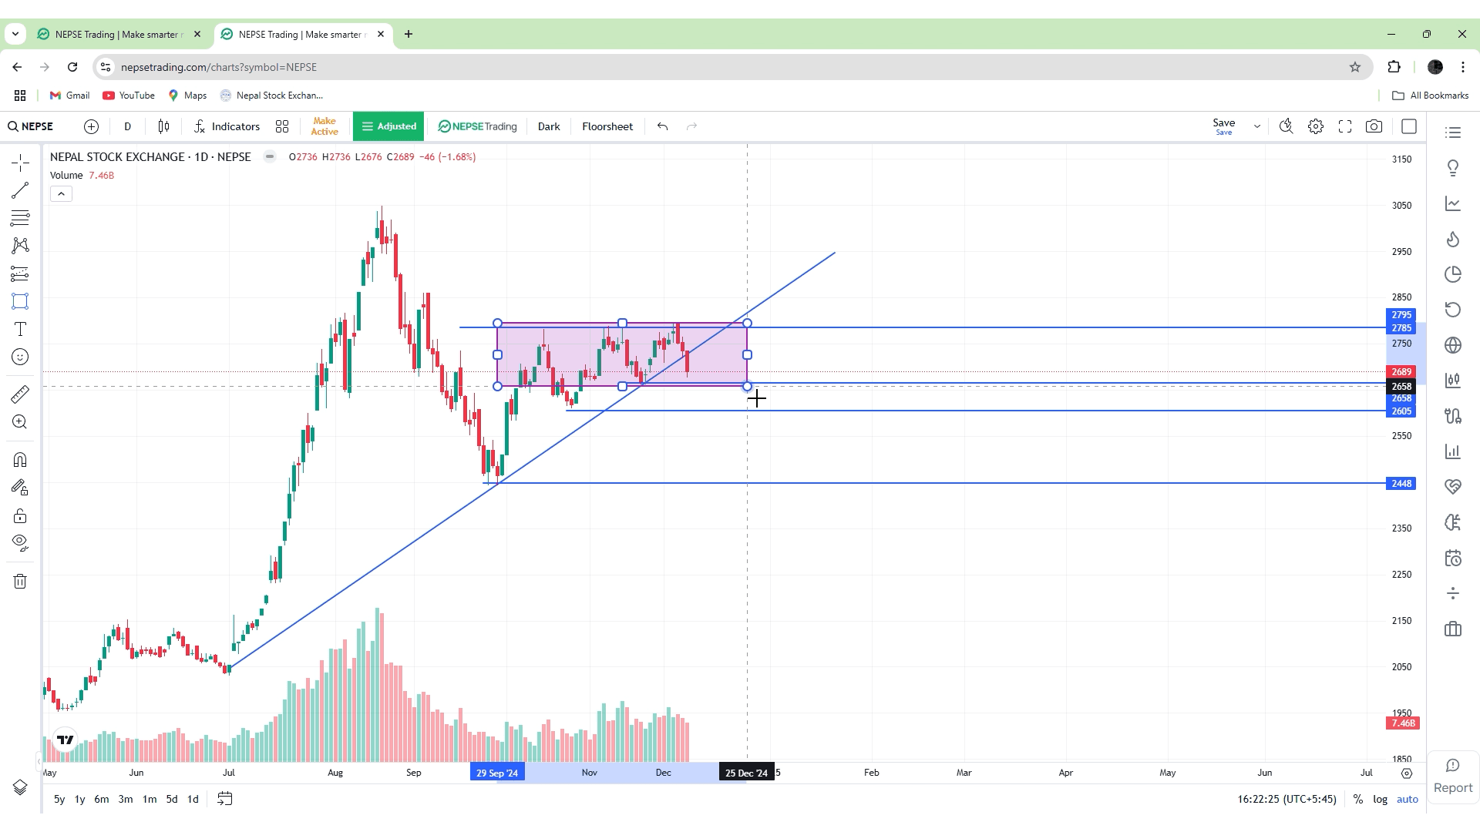Toggle the magnet snap mode

[20, 460]
